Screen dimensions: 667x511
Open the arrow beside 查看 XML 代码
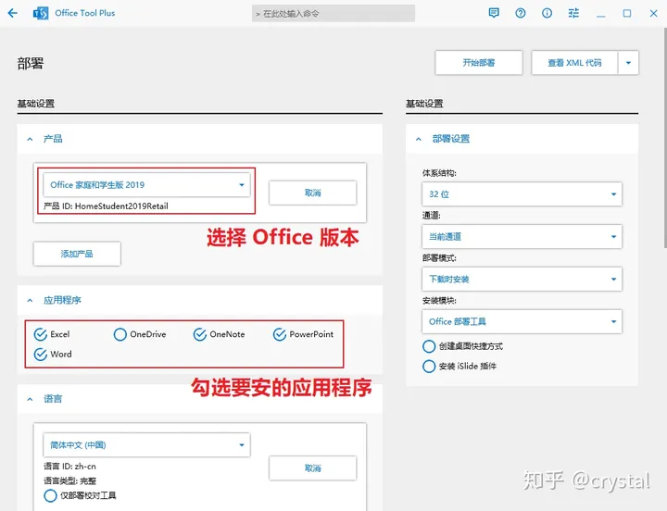pos(628,63)
